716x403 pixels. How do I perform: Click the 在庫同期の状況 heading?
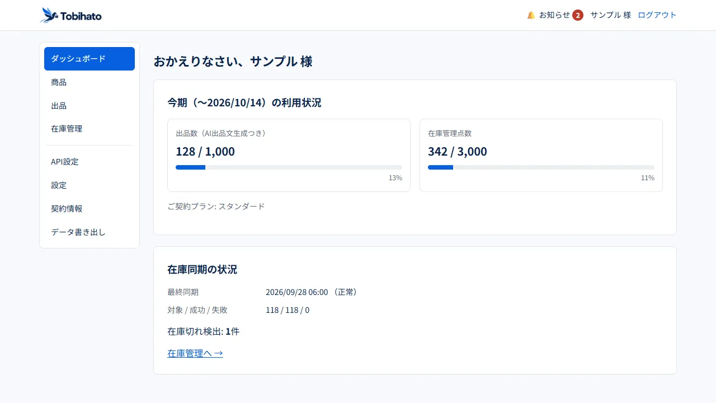point(202,270)
